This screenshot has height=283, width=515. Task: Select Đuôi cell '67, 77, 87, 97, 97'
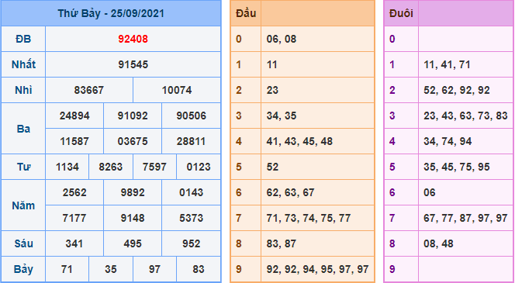(x=465, y=219)
